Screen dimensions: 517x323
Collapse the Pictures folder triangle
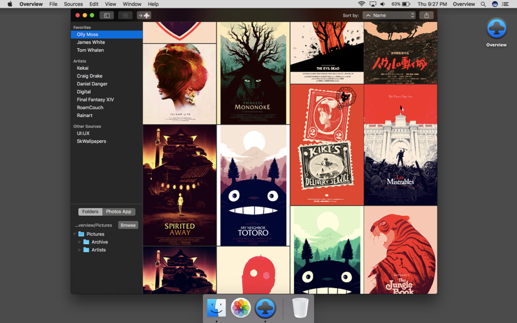(x=74, y=234)
